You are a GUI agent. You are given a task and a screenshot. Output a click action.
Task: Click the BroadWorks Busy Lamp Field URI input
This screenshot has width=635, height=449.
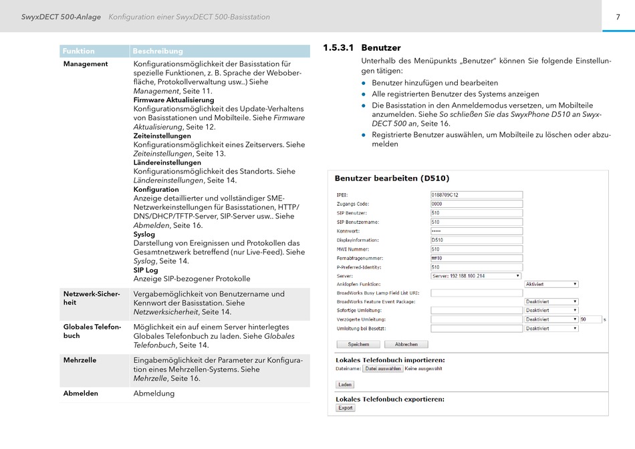coord(477,293)
